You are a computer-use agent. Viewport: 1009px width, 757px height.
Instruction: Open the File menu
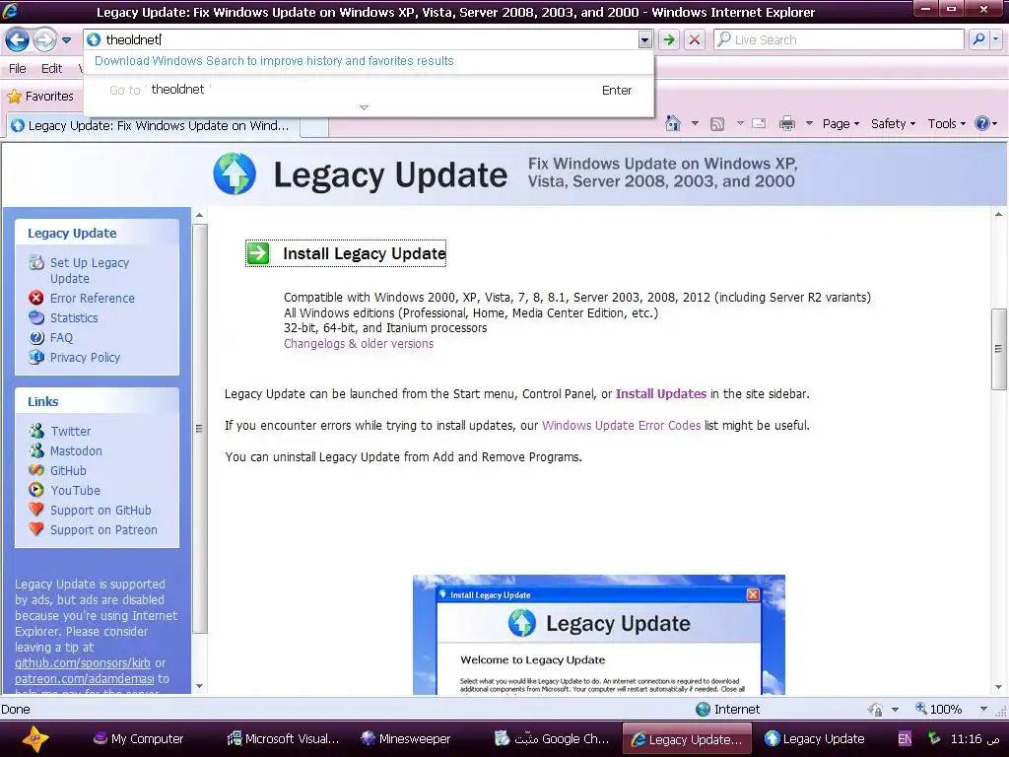18,68
